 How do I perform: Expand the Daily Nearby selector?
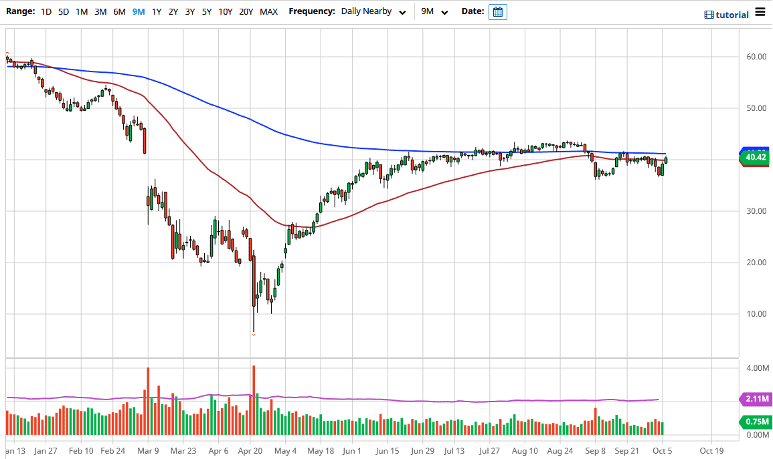coord(365,11)
